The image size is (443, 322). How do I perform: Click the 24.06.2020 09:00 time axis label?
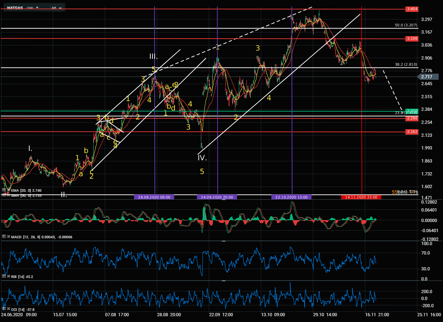[19, 315]
